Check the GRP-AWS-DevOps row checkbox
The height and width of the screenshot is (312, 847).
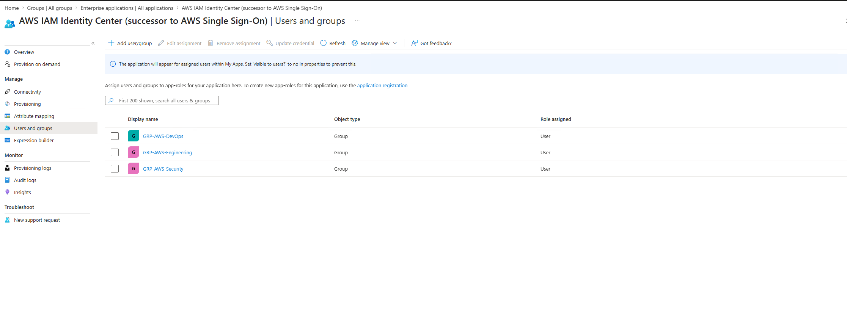pyautogui.click(x=115, y=136)
